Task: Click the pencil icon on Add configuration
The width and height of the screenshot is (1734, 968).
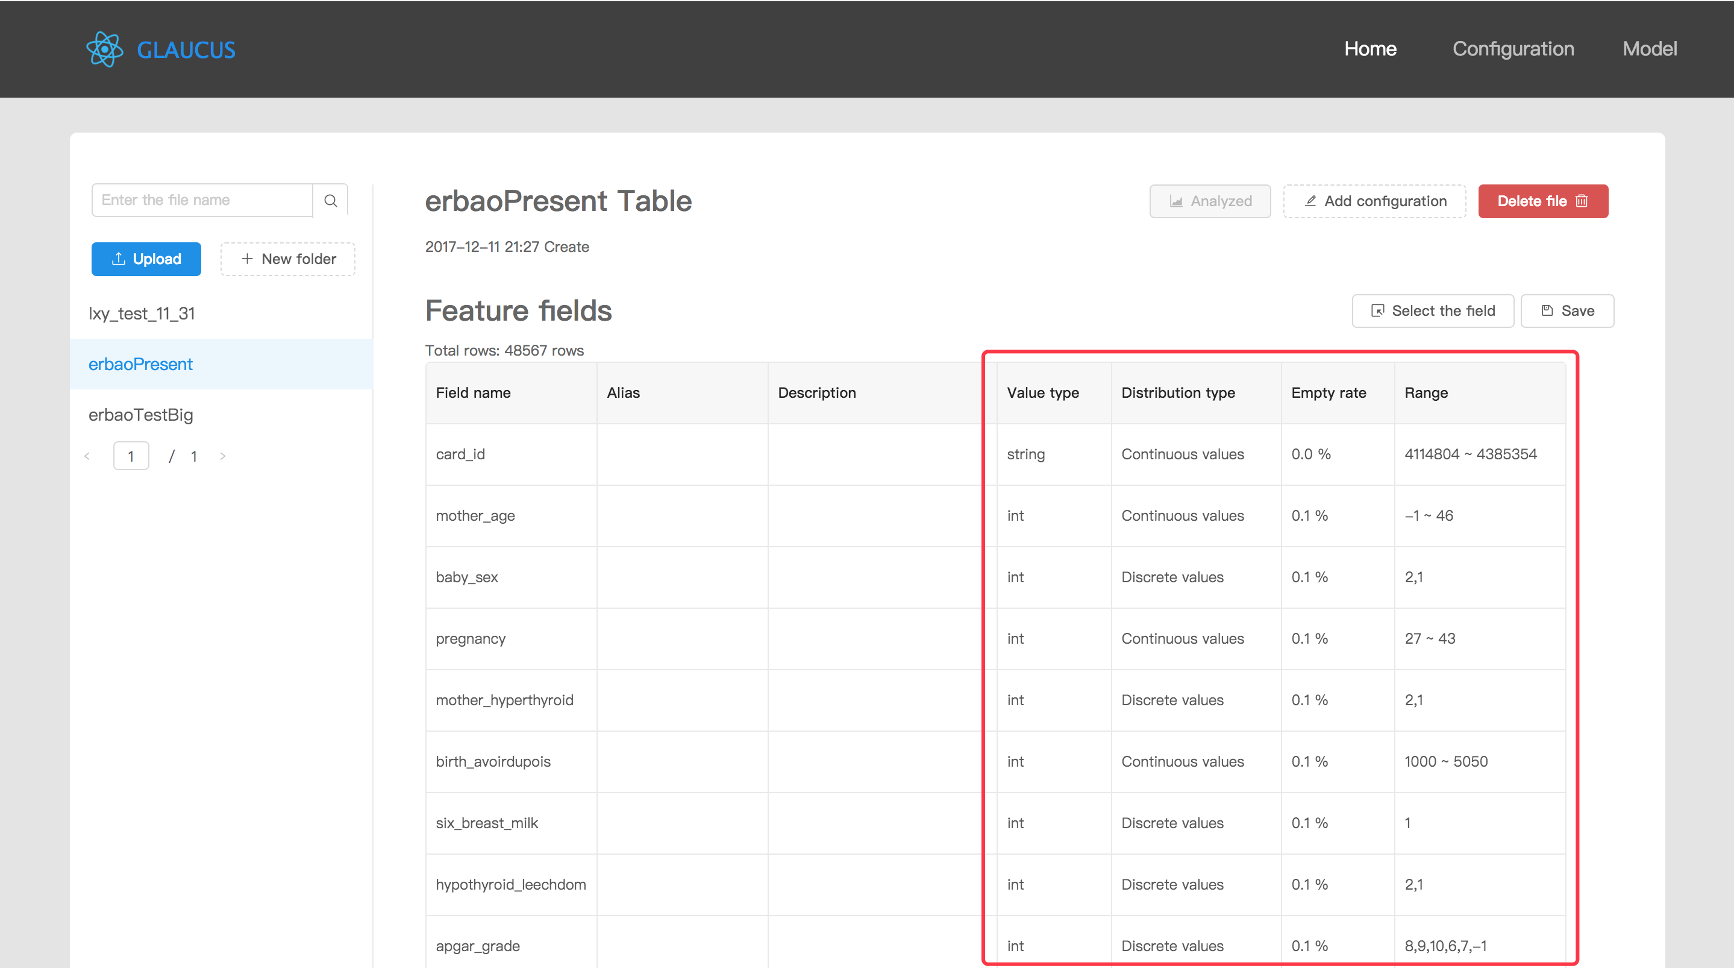Action: tap(1310, 201)
